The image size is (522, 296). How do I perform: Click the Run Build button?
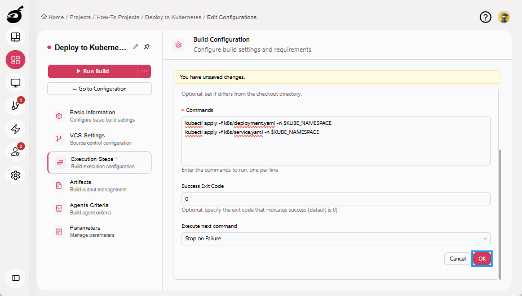coord(92,71)
